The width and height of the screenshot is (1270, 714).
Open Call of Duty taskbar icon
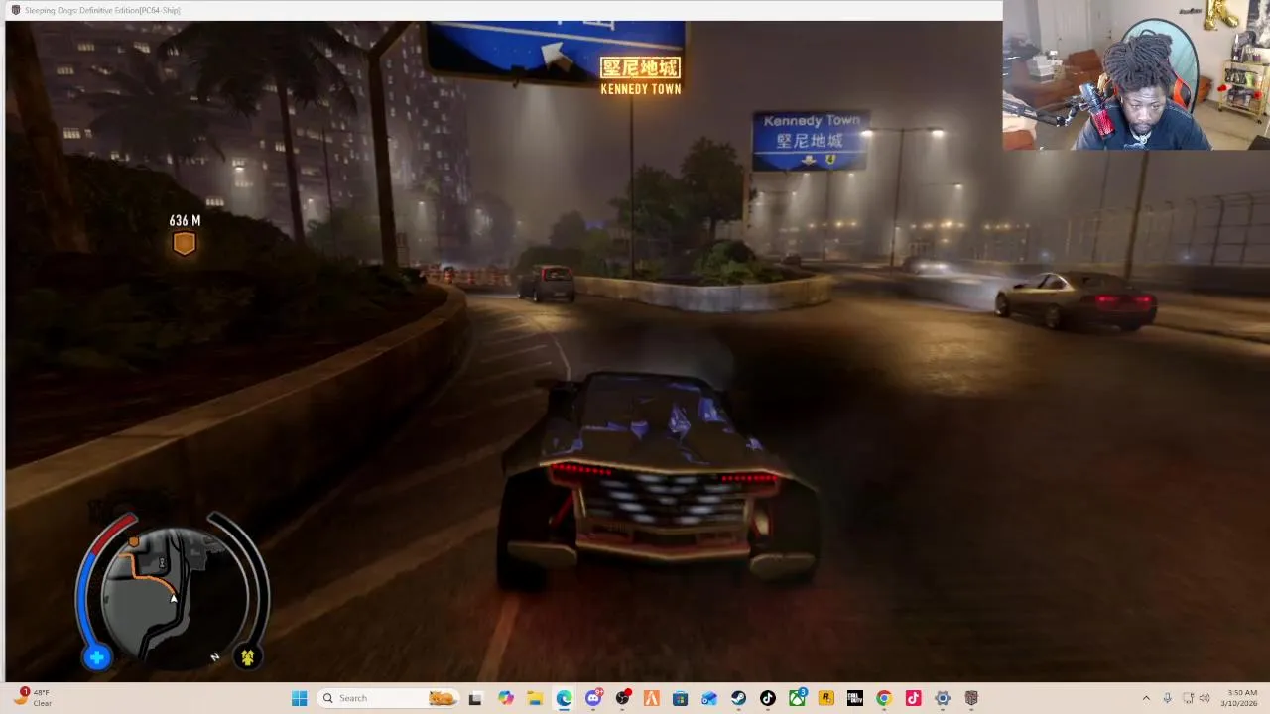click(x=854, y=698)
